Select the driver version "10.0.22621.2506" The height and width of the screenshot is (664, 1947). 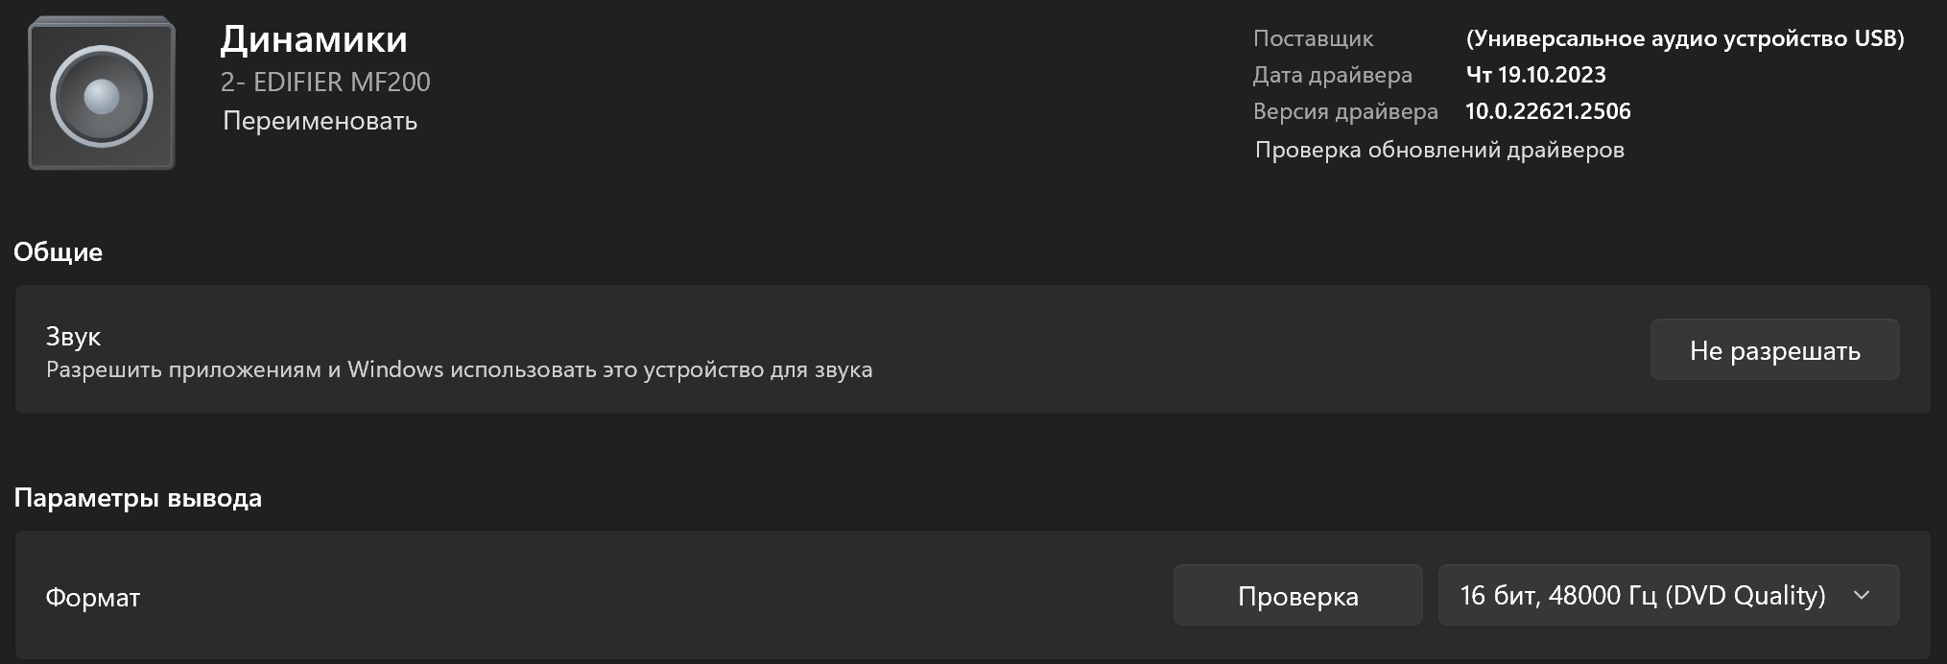[1548, 111]
